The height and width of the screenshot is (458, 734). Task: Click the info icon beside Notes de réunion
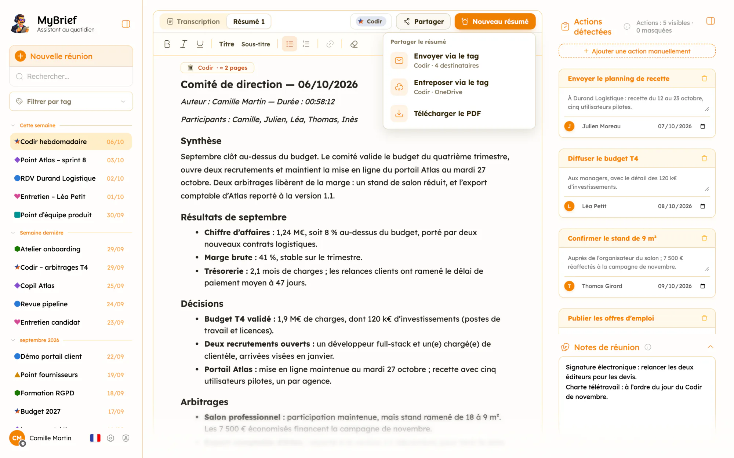pyautogui.click(x=648, y=347)
